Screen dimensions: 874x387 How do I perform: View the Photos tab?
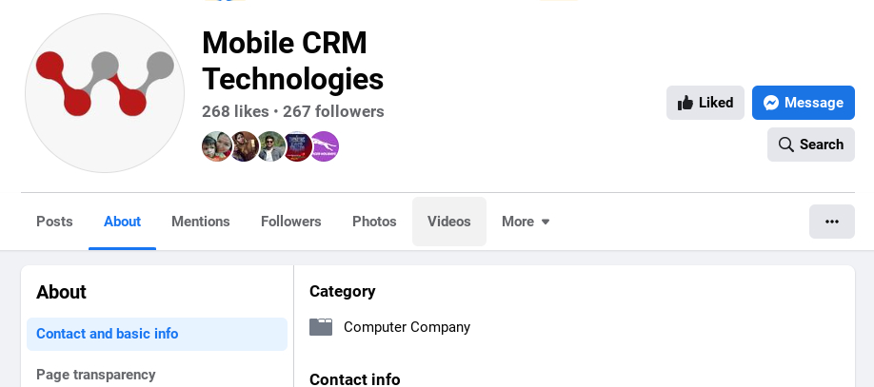pos(374,222)
